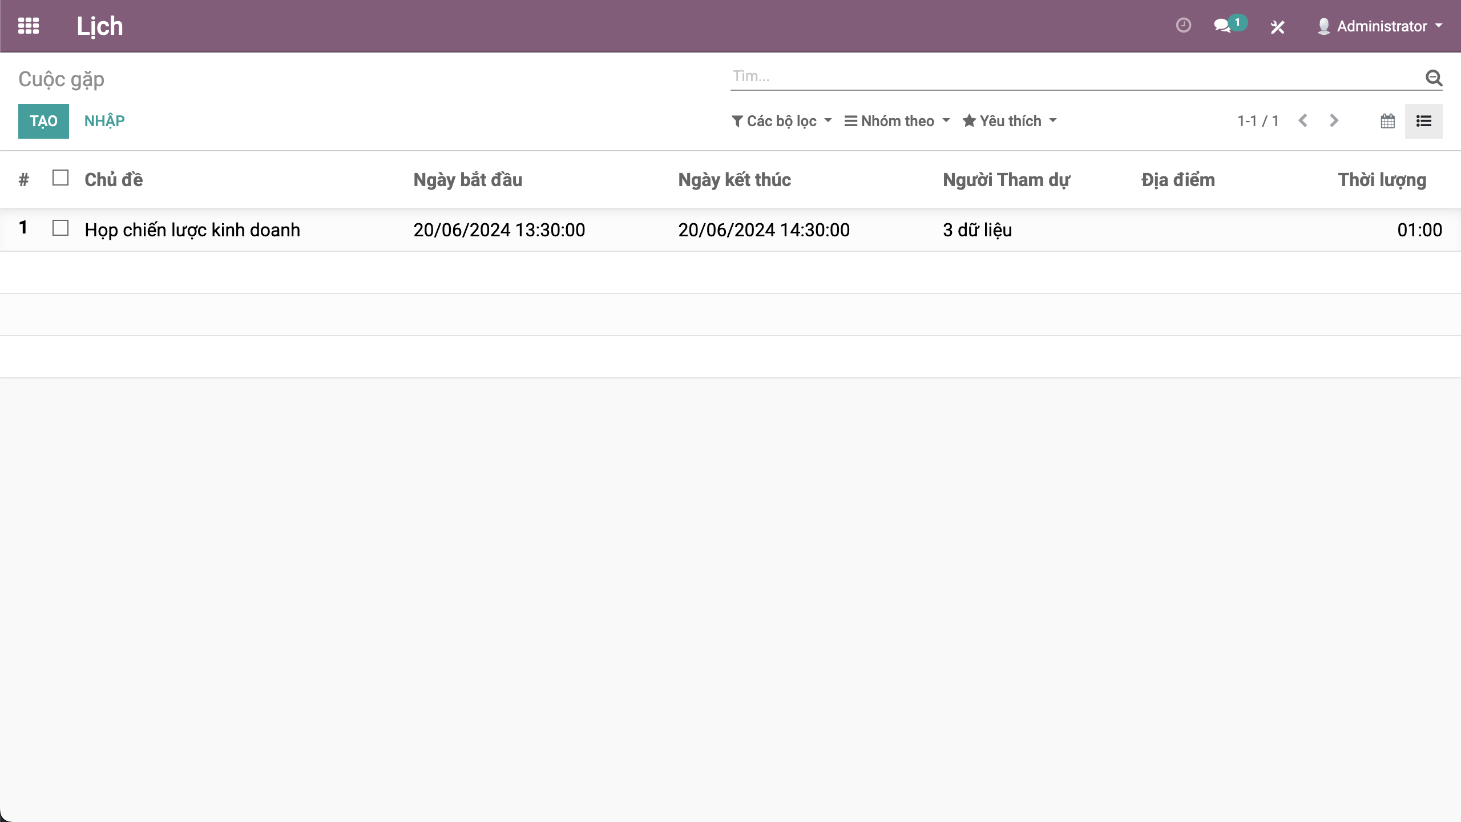
Task: Sort by Ngày bắt đầu column header
Action: (x=467, y=180)
